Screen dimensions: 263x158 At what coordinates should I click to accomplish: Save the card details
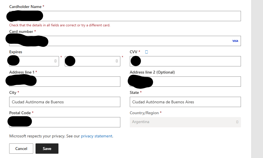coord(47,149)
